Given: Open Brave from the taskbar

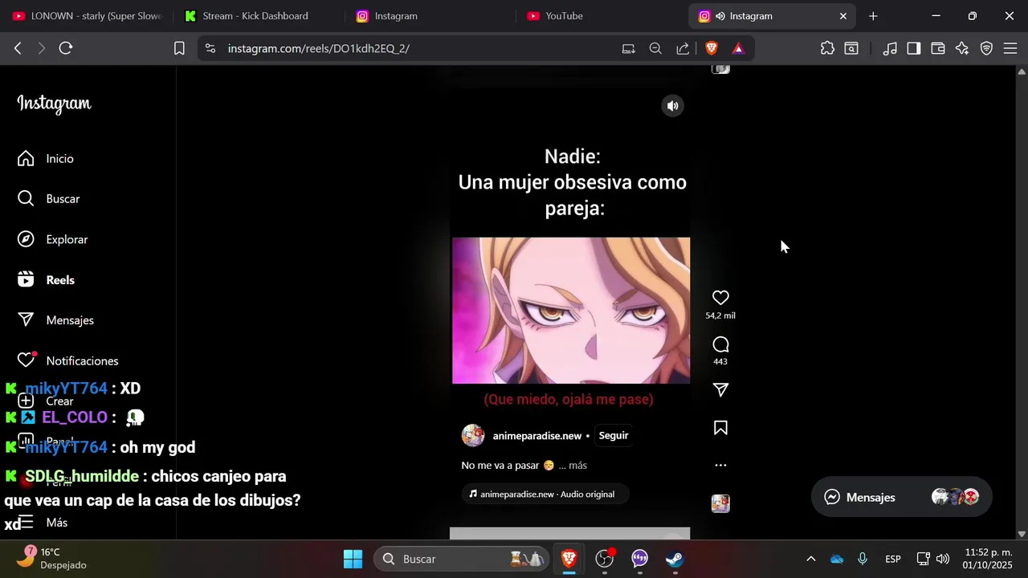Looking at the screenshot, I should [x=569, y=559].
